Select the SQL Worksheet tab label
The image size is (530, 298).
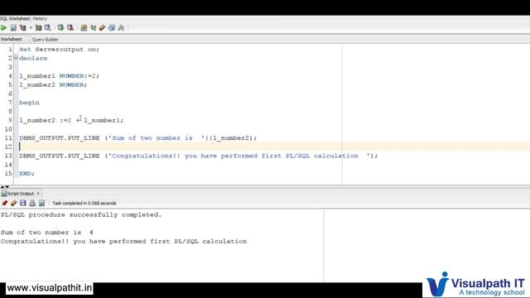coord(15,18)
